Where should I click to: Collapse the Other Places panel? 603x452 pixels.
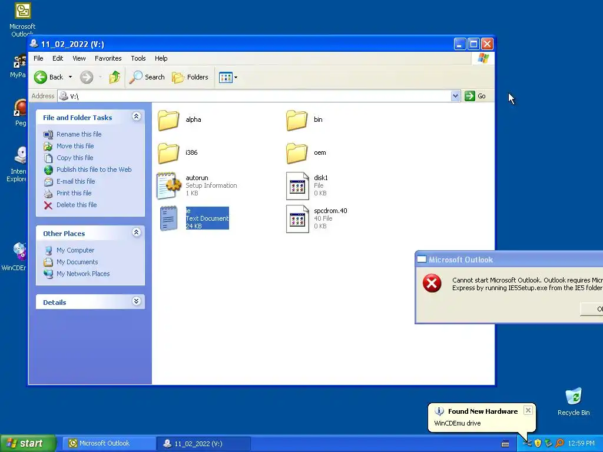136,232
